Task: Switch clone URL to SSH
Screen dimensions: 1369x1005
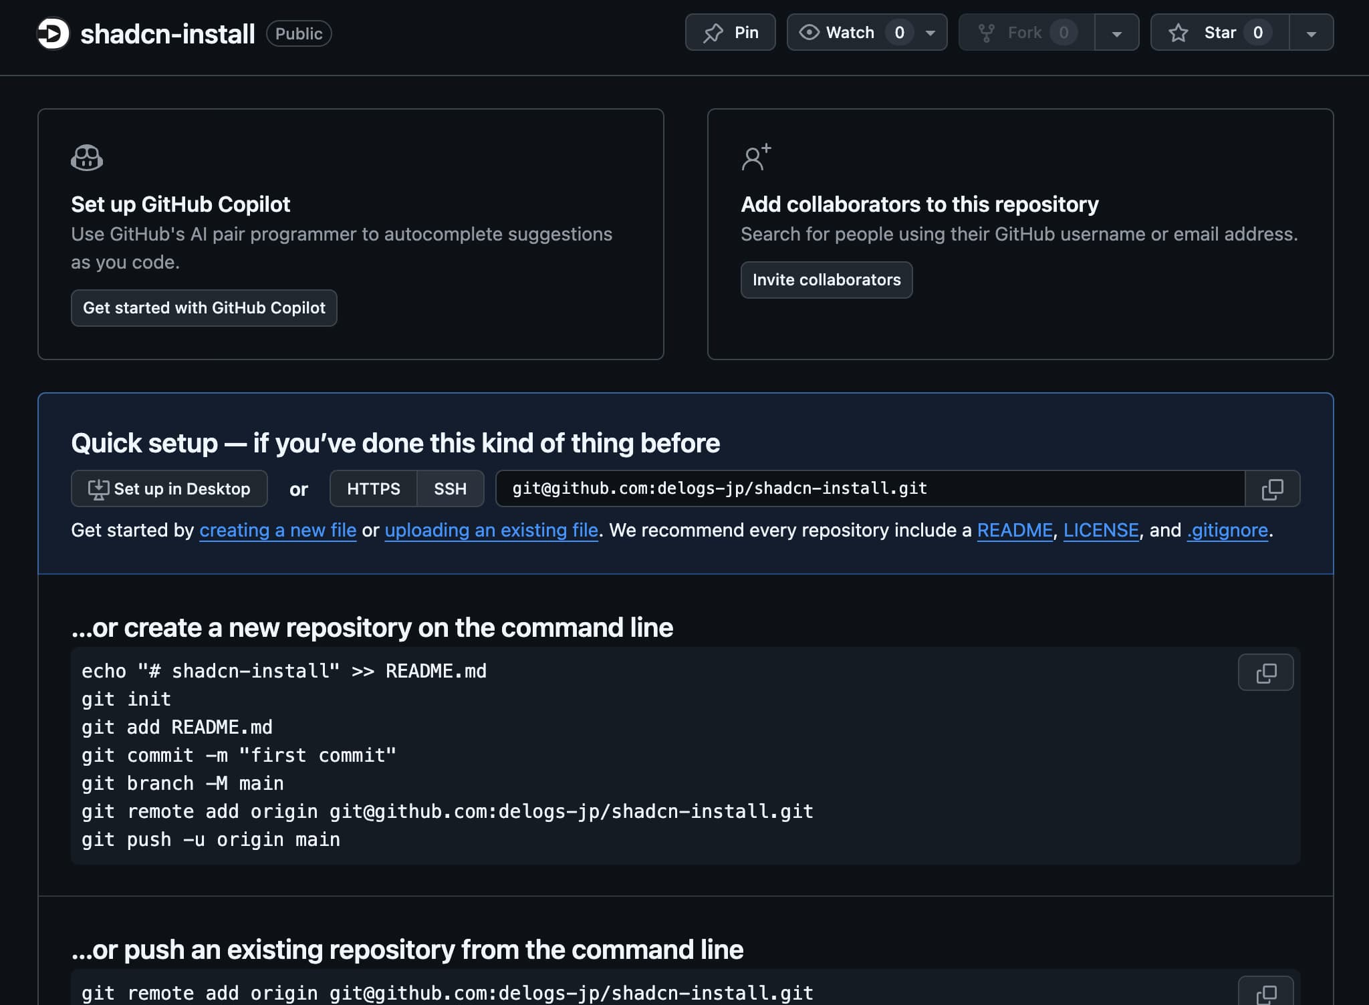Action: click(451, 488)
